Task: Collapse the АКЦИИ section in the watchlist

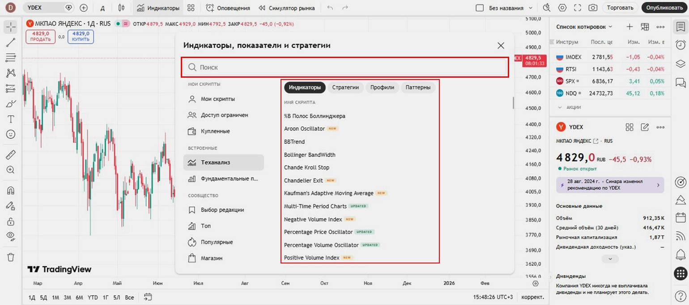Action: pyautogui.click(x=560, y=107)
